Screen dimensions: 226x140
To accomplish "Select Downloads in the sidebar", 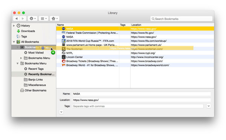I will (28, 31).
